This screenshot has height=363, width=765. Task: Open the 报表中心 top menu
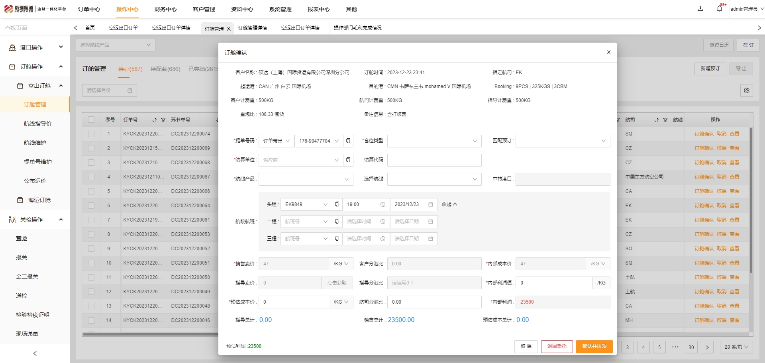(x=319, y=9)
